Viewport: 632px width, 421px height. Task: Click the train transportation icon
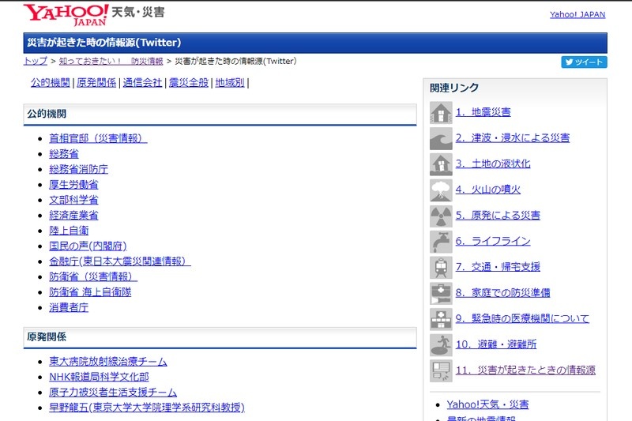tap(441, 267)
